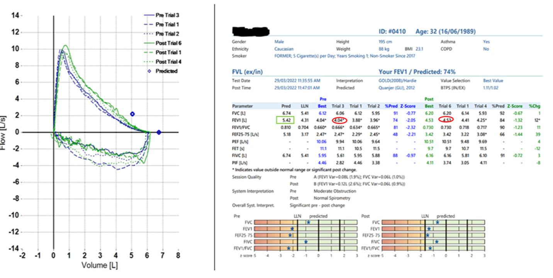Select the Post Time 29/03/2022 11:47:01 AM
This screenshot has width=553, height=278.
point(298,88)
